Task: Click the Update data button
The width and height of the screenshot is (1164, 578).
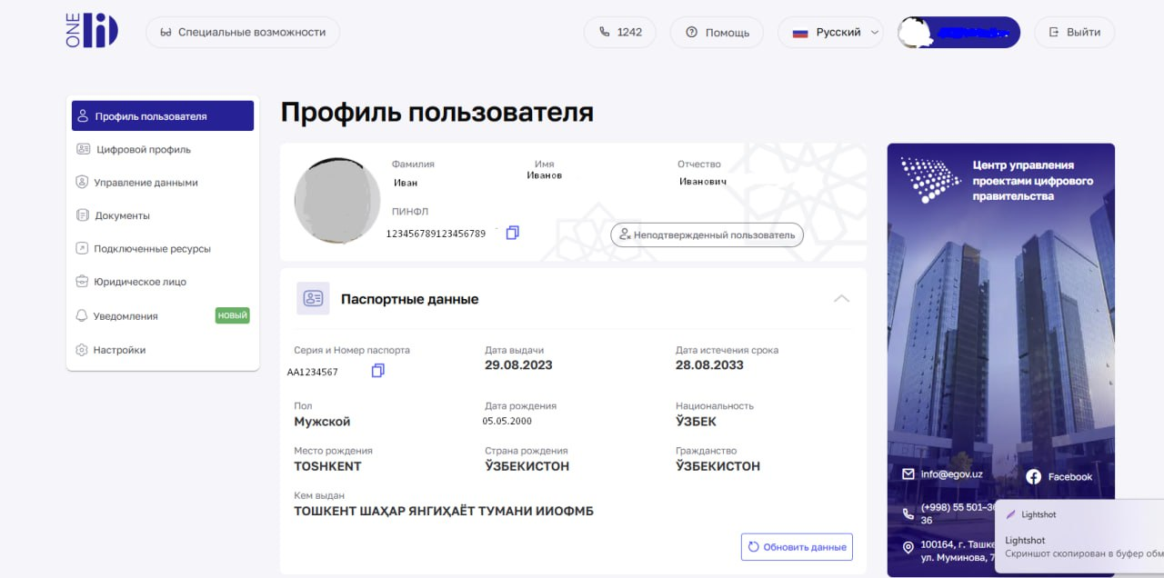Action: pyautogui.click(x=797, y=547)
